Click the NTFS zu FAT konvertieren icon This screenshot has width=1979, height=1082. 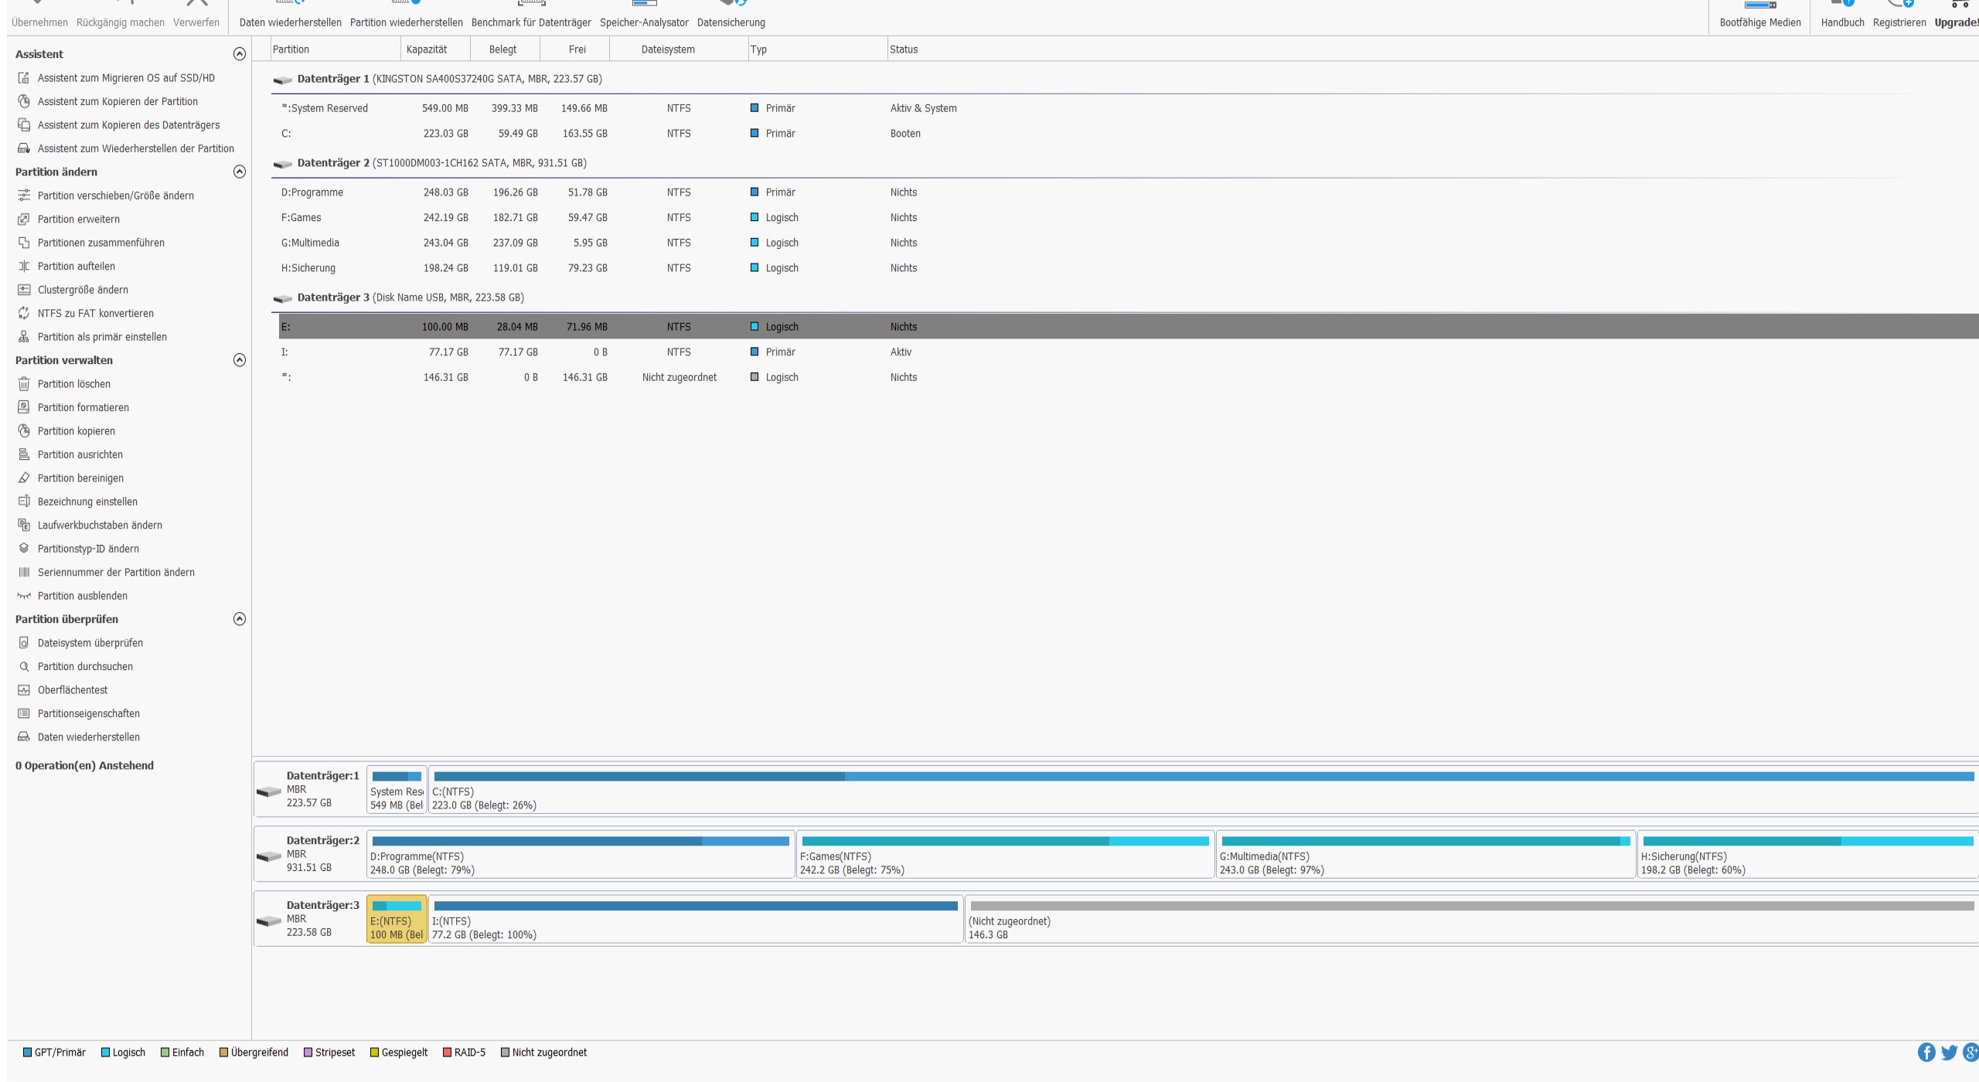click(x=24, y=313)
